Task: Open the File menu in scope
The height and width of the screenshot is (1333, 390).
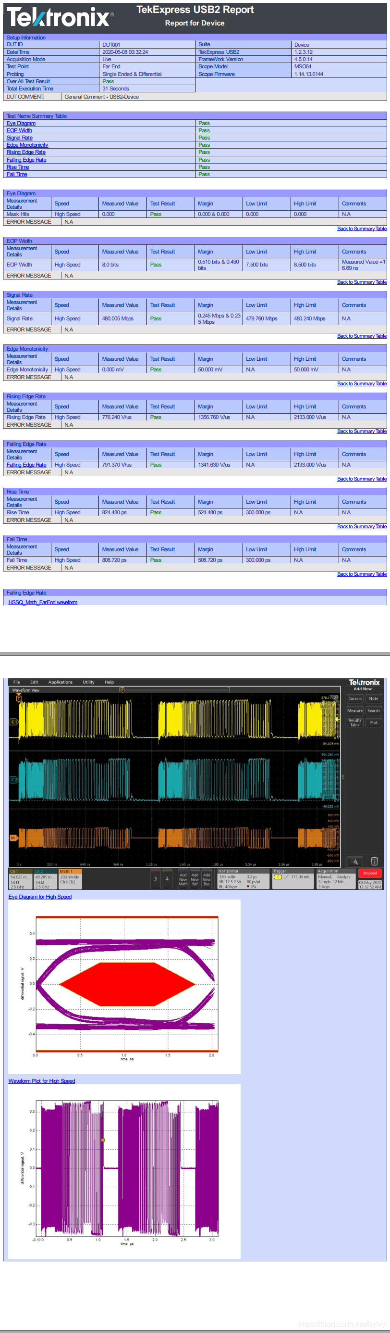Action: 16,682
